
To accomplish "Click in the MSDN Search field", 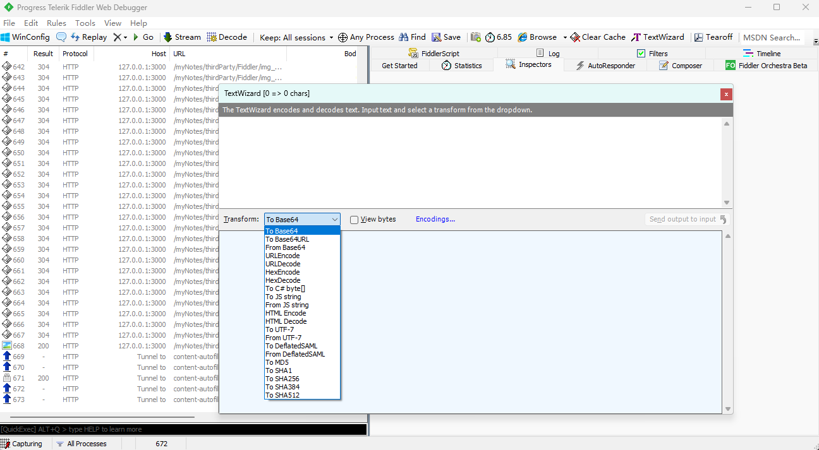I will pos(773,37).
